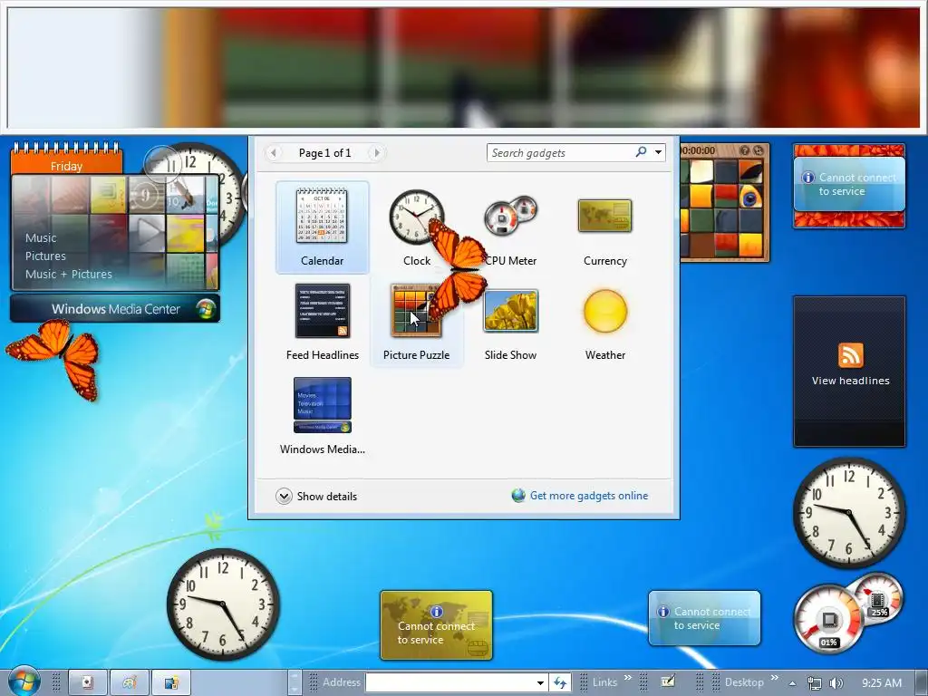This screenshot has width=928, height=696.
Task: Choose the Slide Show gadget
Action: (x=511, y=311)
